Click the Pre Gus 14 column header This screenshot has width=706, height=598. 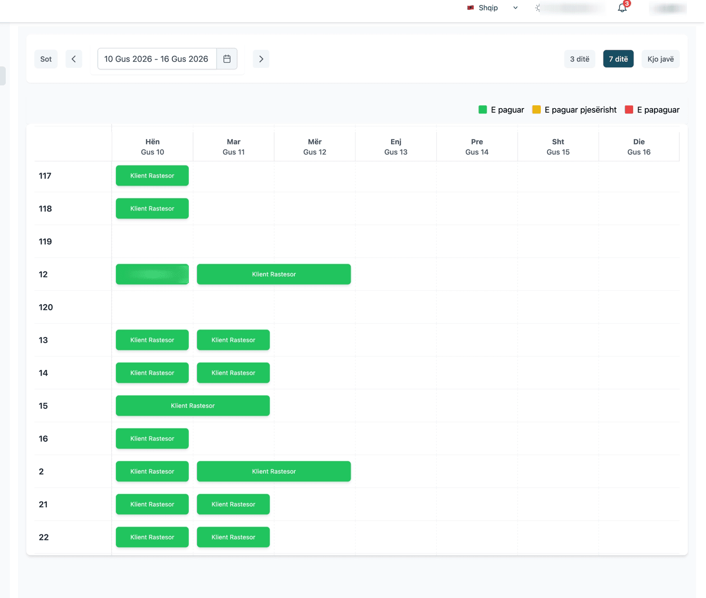click(x=477, y=147)
